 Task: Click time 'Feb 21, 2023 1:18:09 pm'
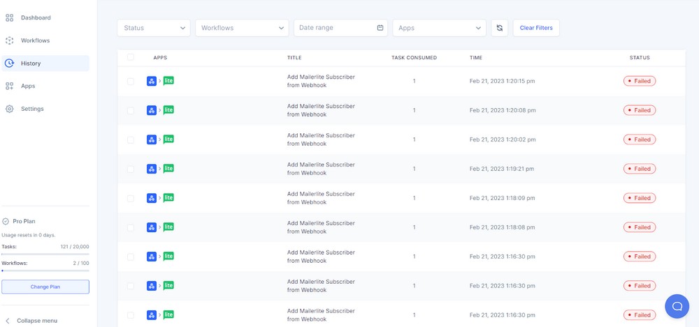(502, 198)
